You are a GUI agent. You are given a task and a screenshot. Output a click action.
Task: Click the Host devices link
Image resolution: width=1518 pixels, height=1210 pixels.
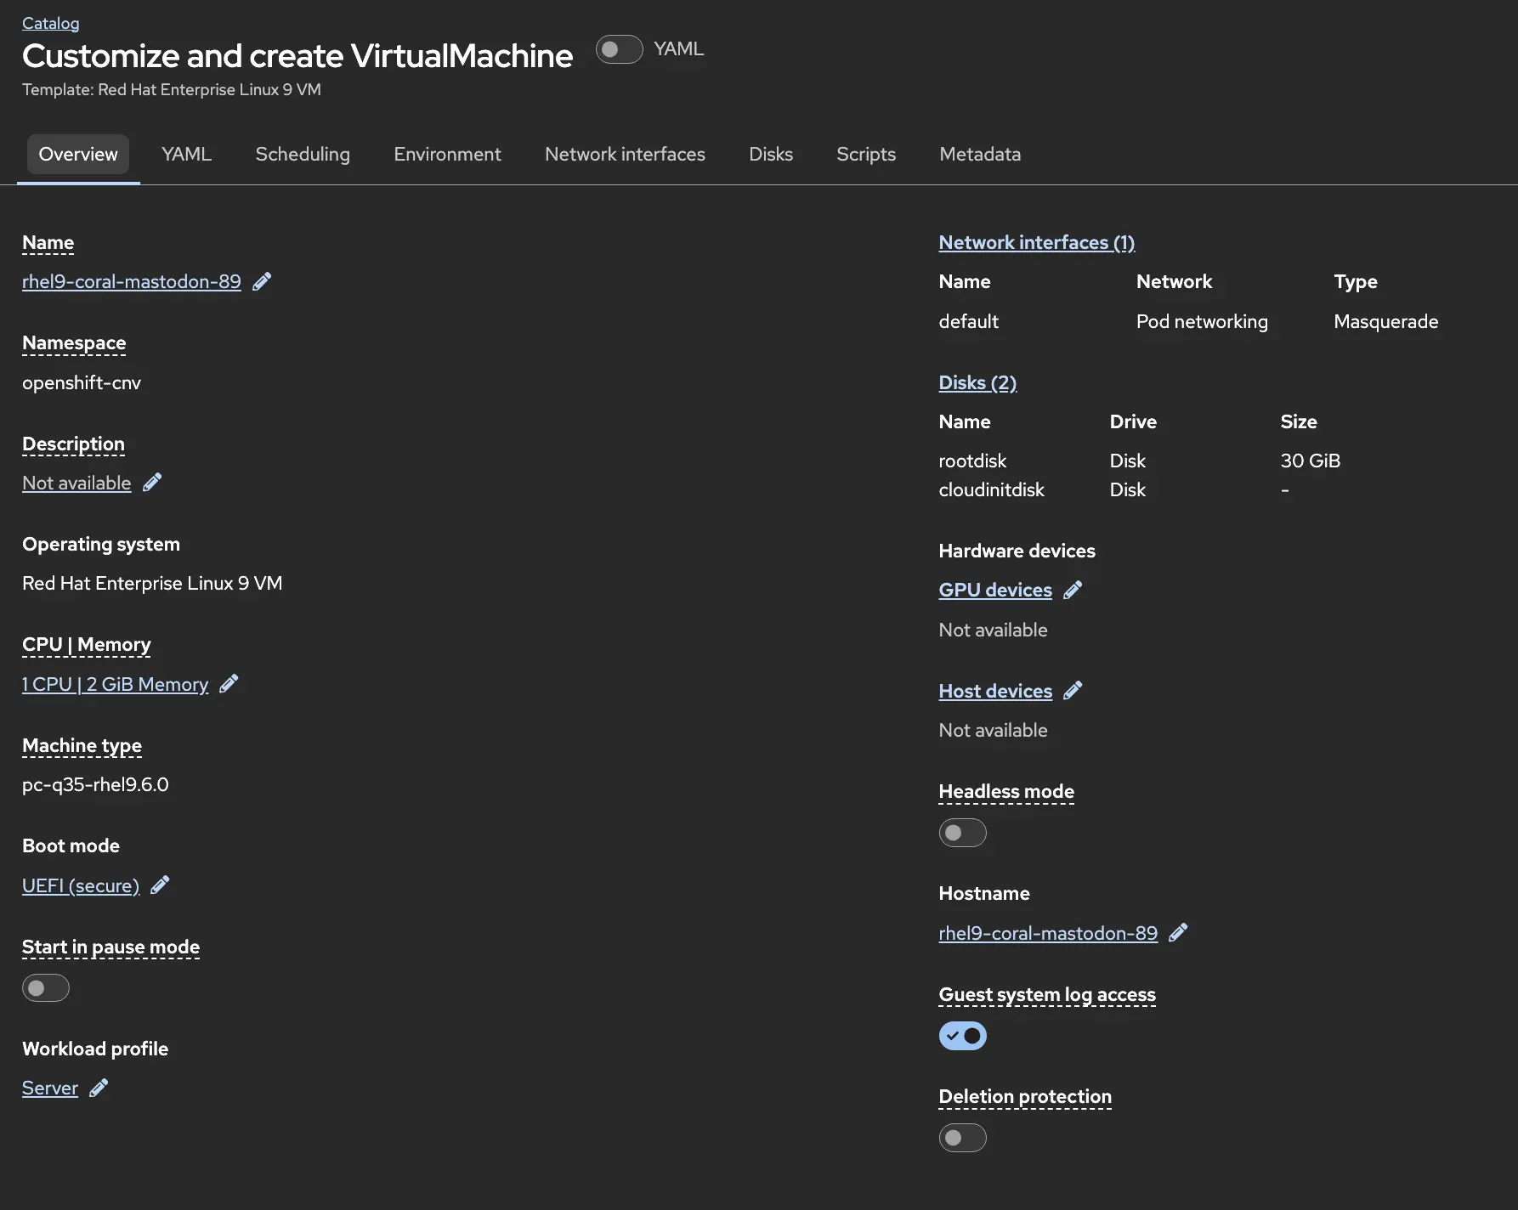click(995, 691)
